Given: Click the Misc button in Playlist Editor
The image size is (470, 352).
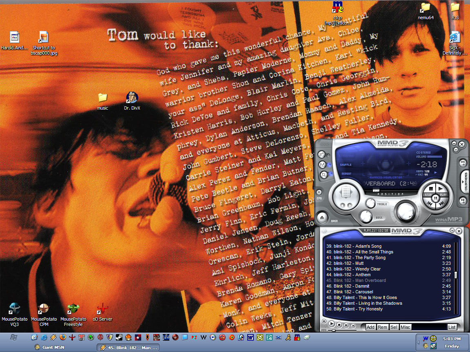Looking at the screenshot, I should point(405,327).
